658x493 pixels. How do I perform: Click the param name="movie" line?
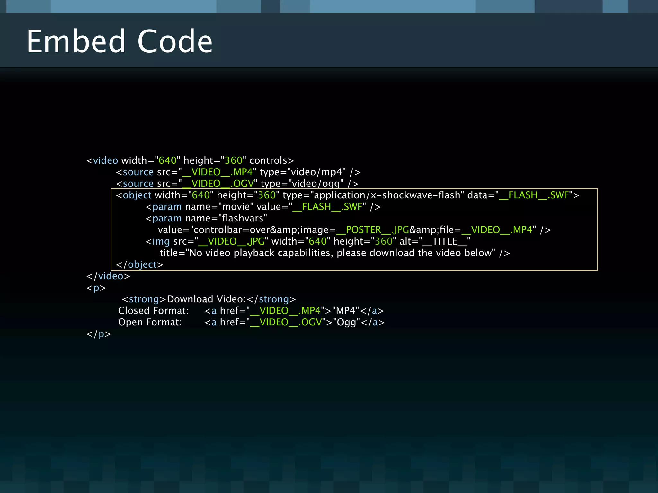click(x=263, y=207)
